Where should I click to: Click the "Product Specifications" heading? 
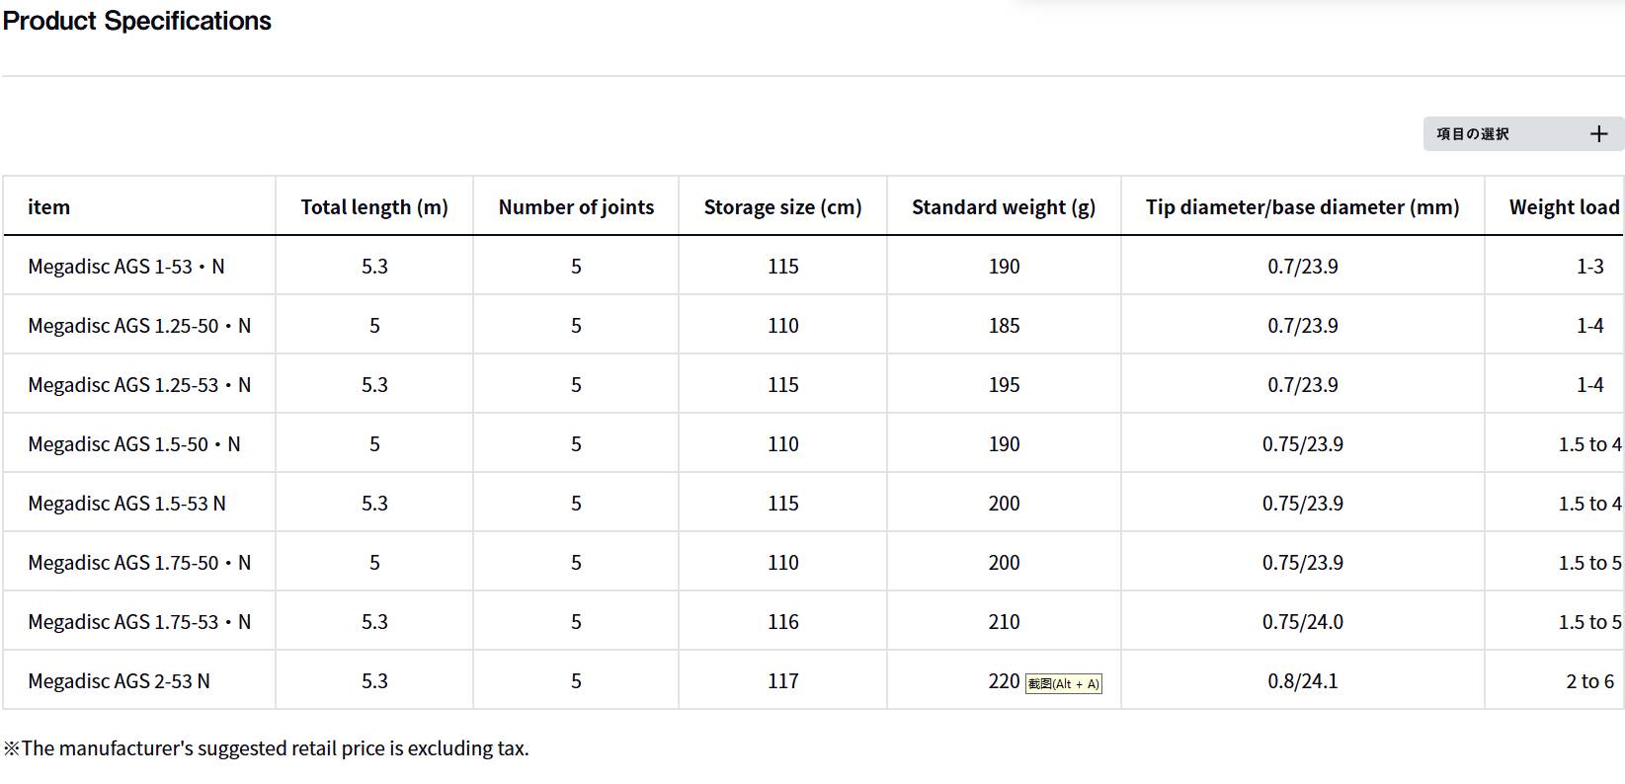click(137, 21)
